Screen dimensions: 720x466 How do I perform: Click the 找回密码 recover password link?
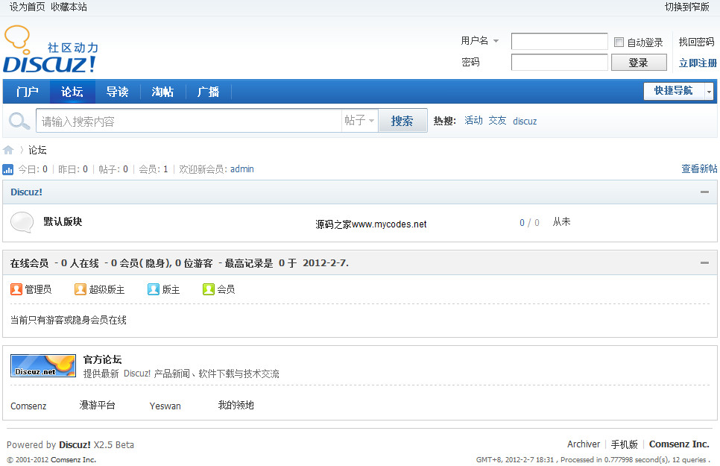(x=697, y=42)
